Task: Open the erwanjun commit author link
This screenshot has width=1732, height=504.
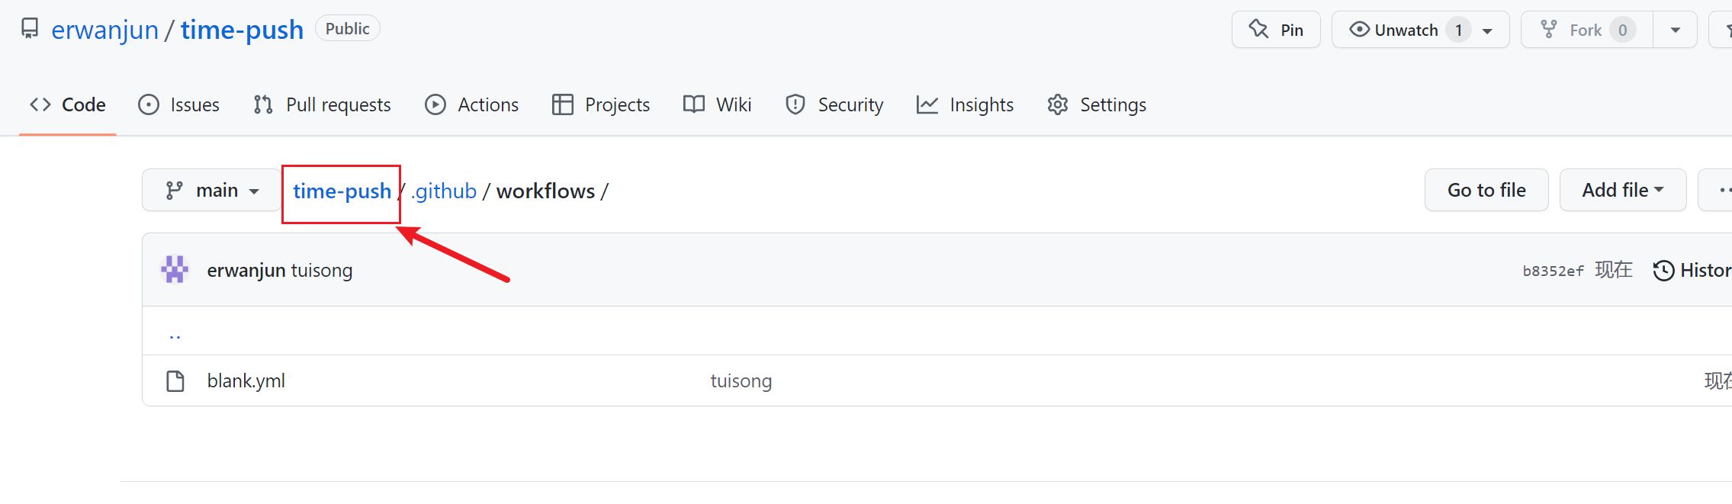Action: point(246,270)
